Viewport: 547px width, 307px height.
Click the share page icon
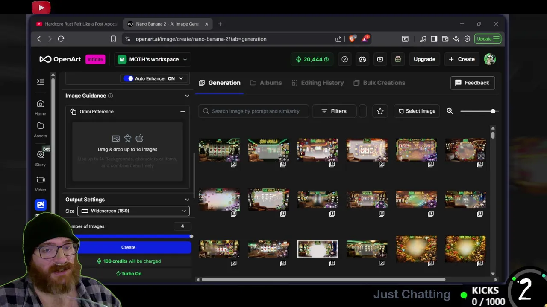click(338, 39)
